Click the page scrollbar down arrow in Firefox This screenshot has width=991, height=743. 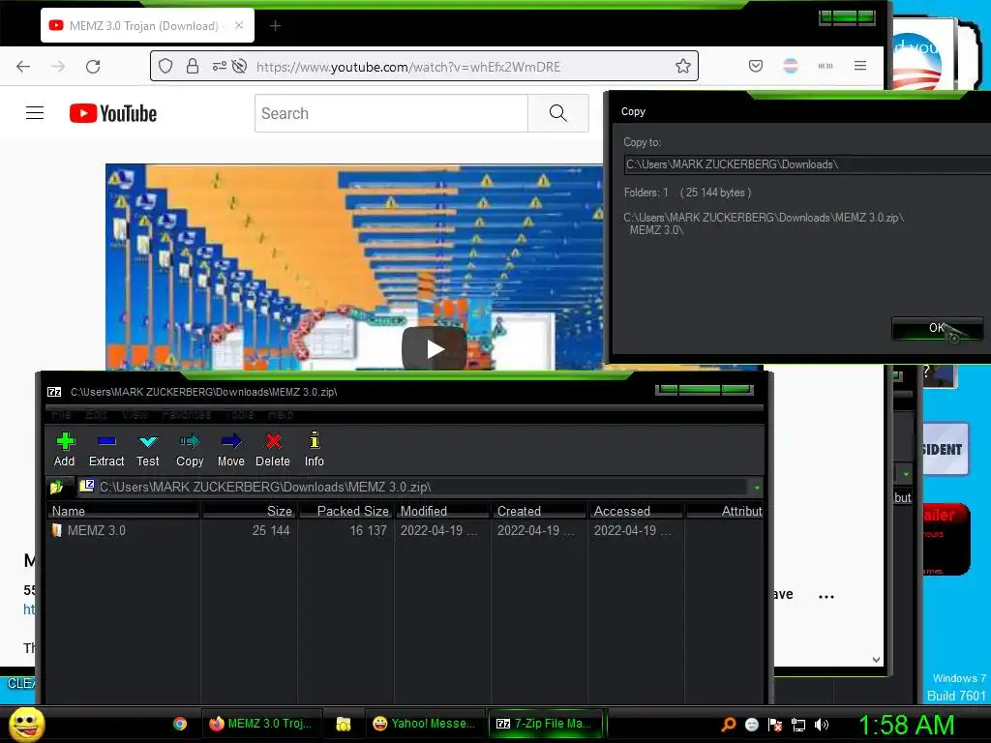pos(876,660)
